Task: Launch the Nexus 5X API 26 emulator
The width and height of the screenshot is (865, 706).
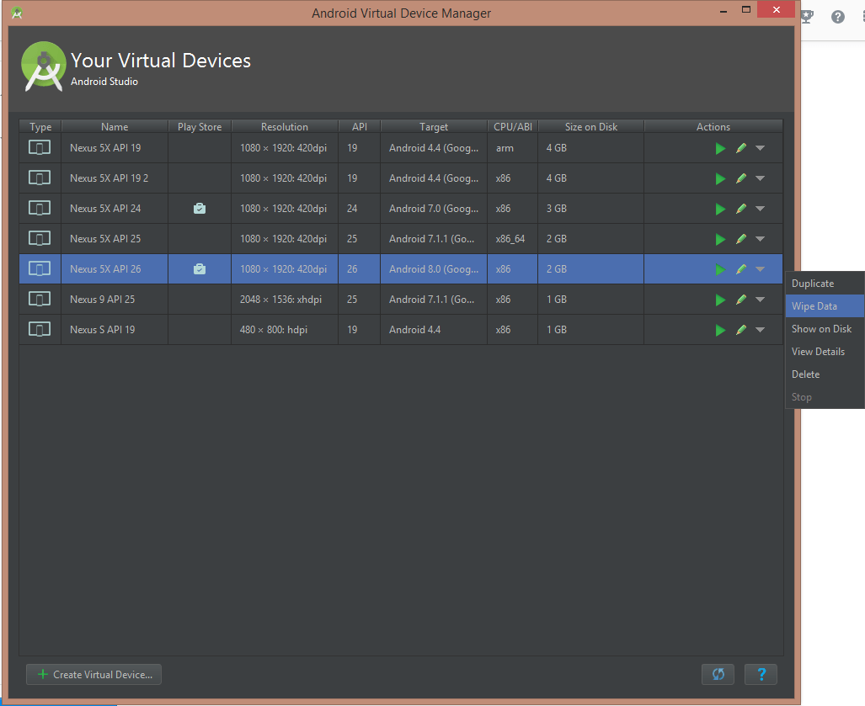Action: 720,269
